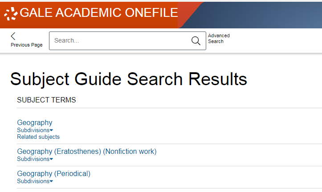
Task: Open the Advanced Search page
Action: (219, 39)
